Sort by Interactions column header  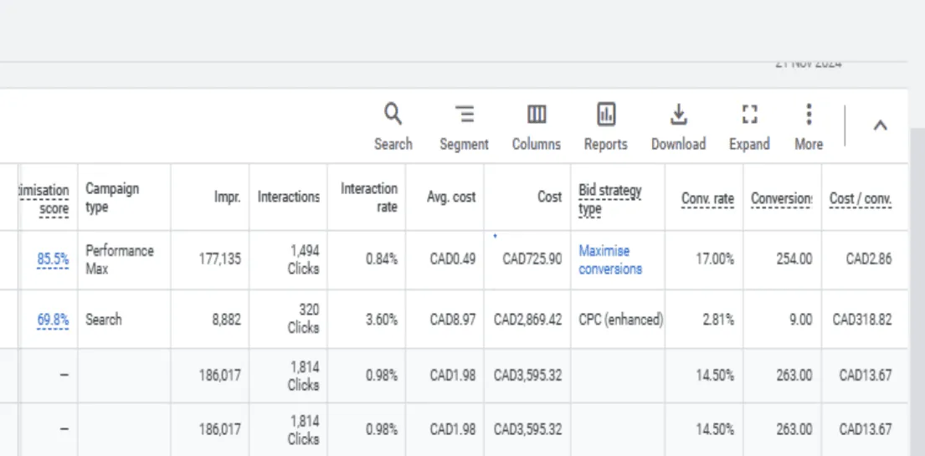click(x=289, y=197)
